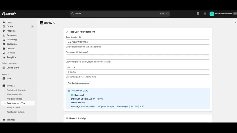Open Discounts section
The height and width of the screenshot is (133, 237).
coord(12,44)
